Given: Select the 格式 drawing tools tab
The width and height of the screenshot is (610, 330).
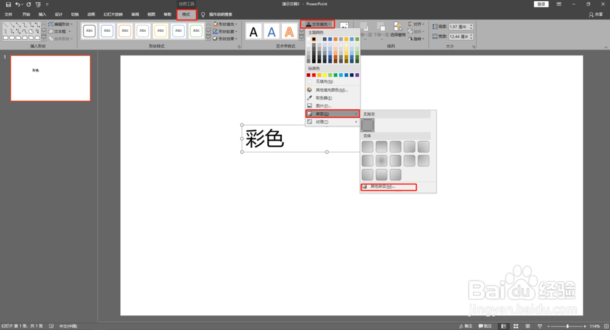Looking at the screenshot, I should pos(186,15).
